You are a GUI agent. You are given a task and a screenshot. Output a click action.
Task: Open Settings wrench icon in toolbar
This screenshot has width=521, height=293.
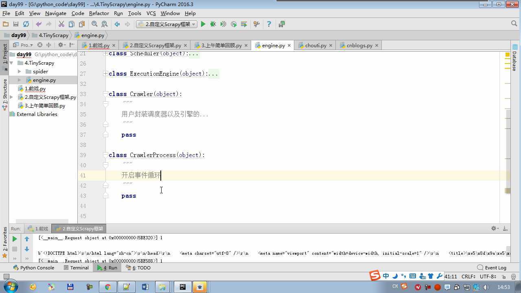[256, 24]
